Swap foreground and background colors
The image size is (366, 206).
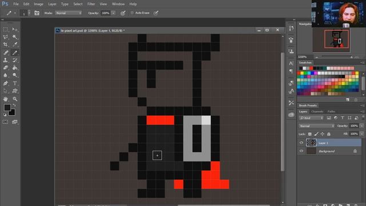14,105
